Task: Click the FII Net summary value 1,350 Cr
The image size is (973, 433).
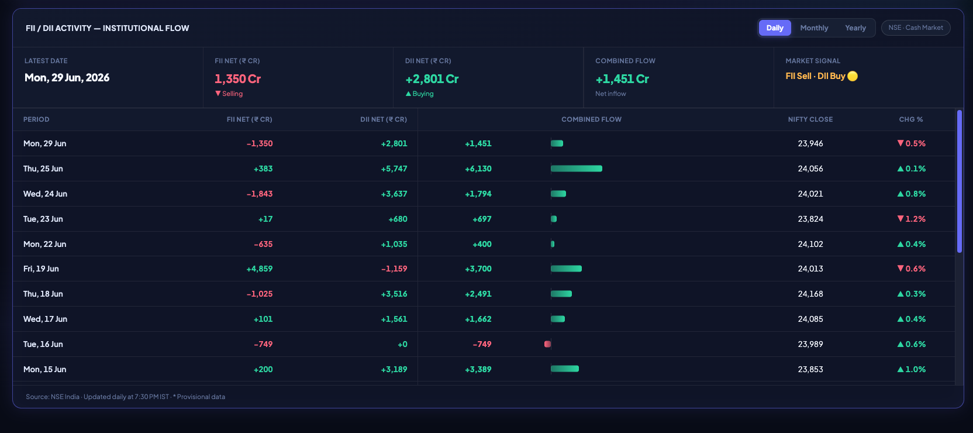Action: tap(238, 78)
